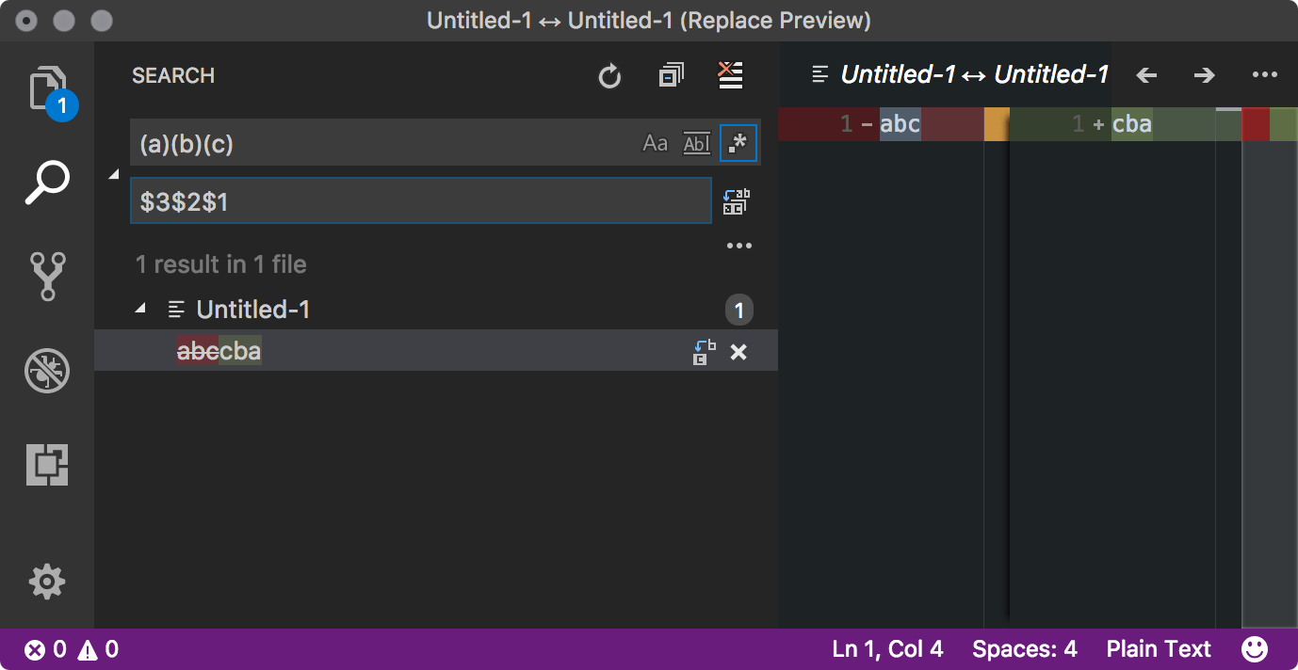This screenshot has height=670, width=1298.
Task: Clear the search results
Action: tap(729, 74)
